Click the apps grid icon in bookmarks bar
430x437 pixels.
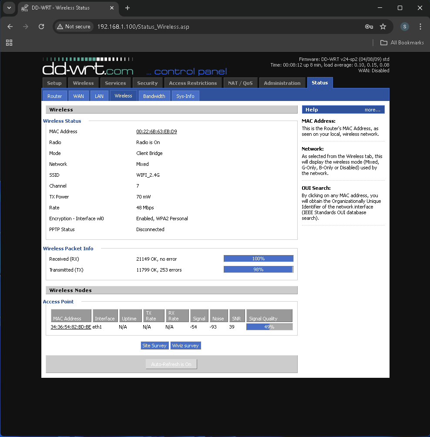point(9,43)
